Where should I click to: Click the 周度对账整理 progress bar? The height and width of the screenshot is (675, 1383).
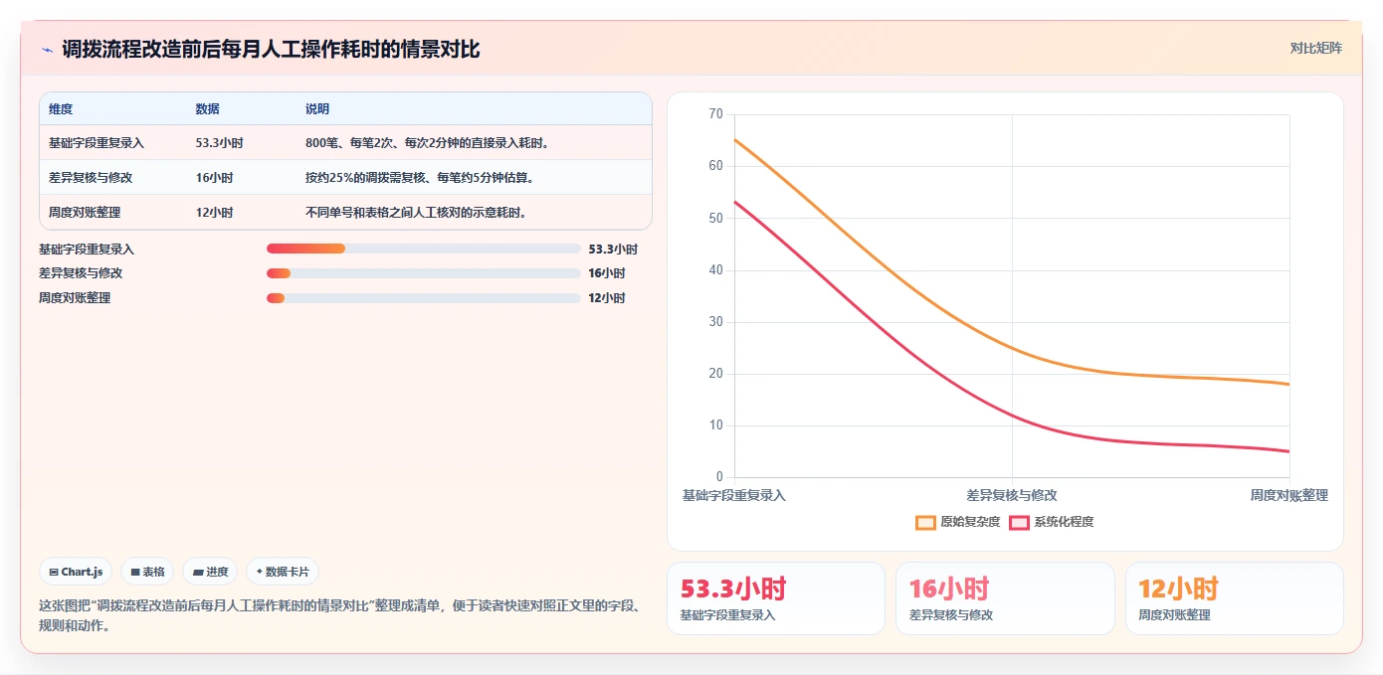(x=423, y=298)
